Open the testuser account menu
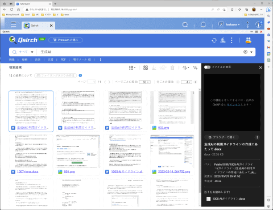Viewport: 273px width, 210px height. pos(229,24)
